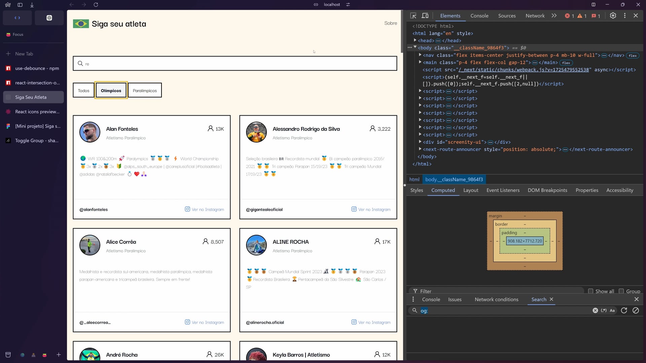This screenshot has width=646, height=363.
Task: Open the site permissions icon beside localhost
Action: click(x=348, y=5)
